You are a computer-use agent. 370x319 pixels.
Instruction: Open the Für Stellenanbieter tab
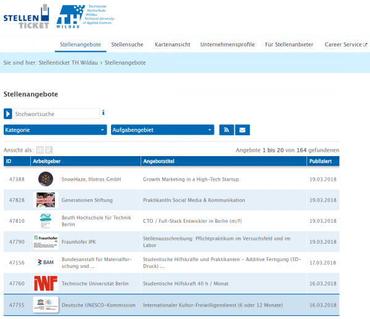pyautogui.click(x=289, y=44)
